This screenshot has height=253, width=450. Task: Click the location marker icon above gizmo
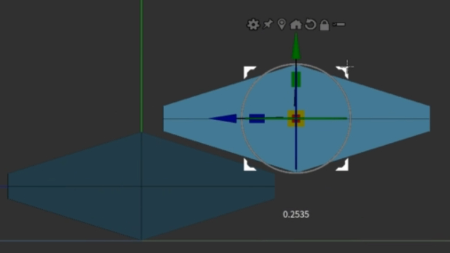(x=282, y=24)
